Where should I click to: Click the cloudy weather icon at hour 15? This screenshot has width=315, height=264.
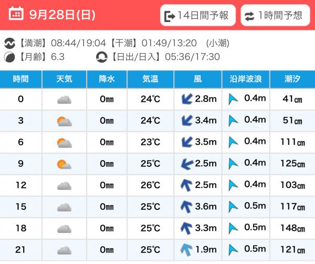point(64,207)
